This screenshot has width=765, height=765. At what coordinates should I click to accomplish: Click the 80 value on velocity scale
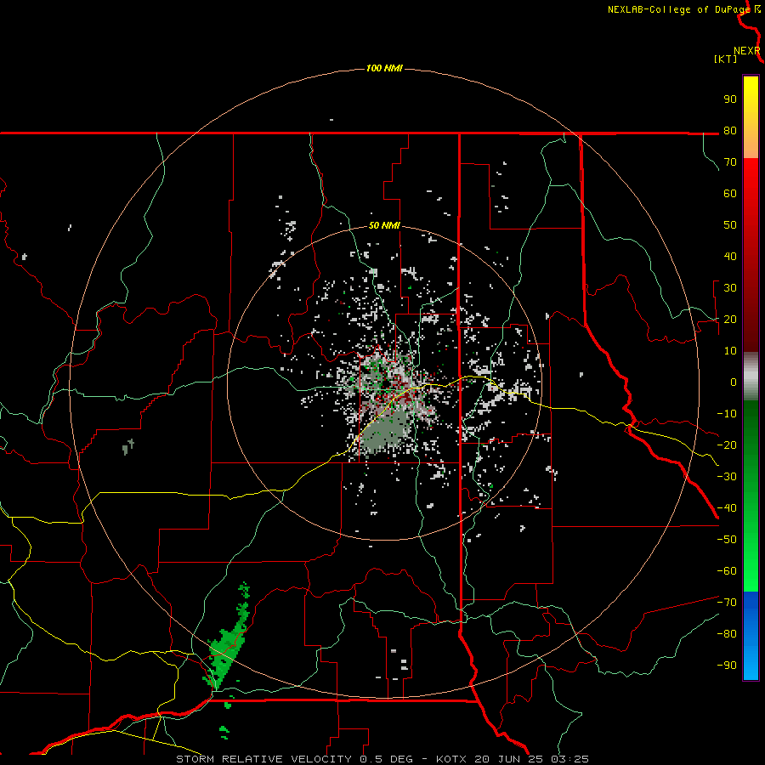point(730,130)
